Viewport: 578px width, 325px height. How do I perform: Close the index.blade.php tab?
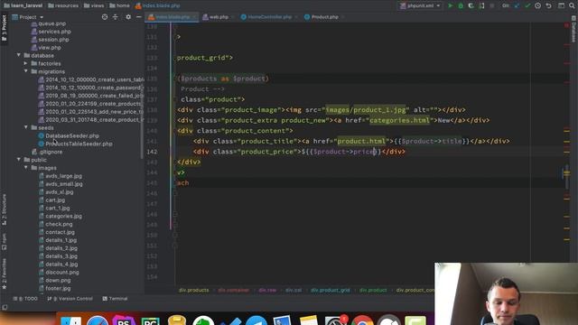pyautogui.click(x=195, y=17)
